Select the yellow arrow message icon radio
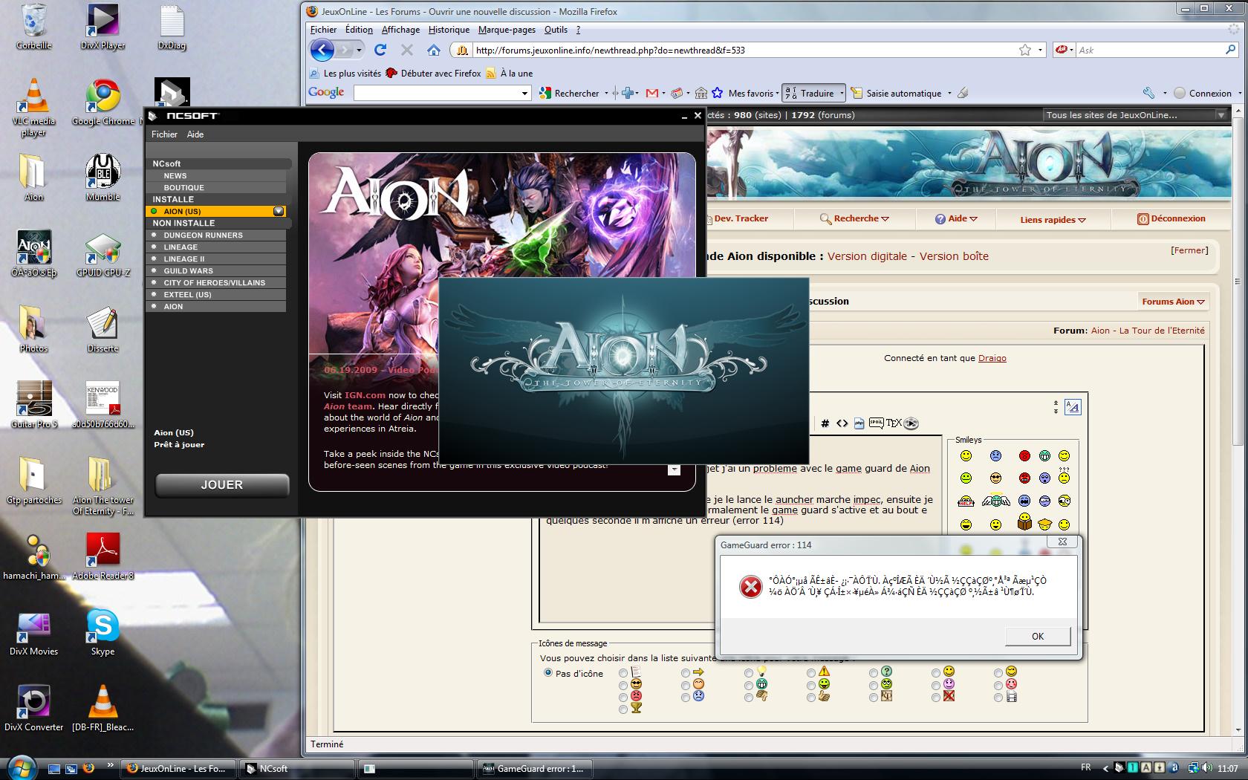 pyautogui.click(x=685, y=673)
